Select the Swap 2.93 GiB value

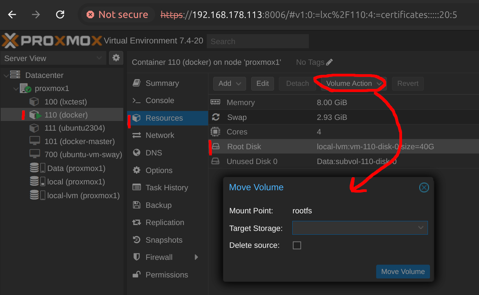pyautogui.click(x=332, y=117)
